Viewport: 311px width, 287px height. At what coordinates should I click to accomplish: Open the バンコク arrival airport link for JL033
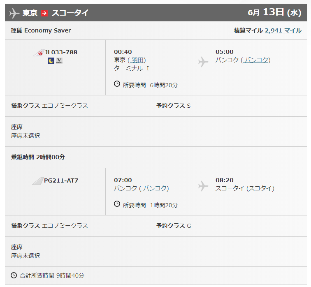(256, 60)
